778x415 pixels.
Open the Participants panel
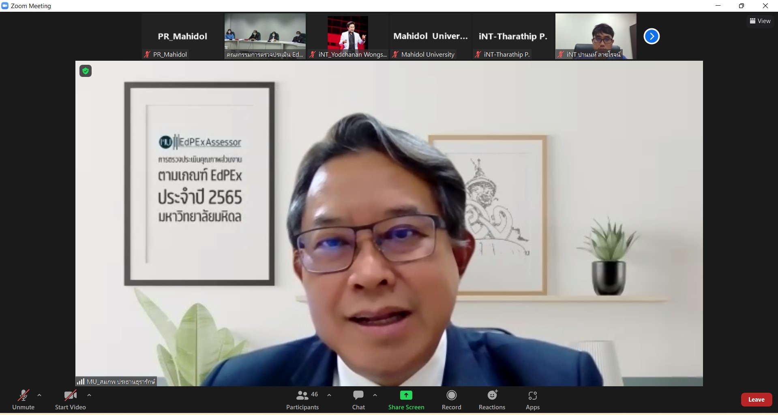[302, 399]
